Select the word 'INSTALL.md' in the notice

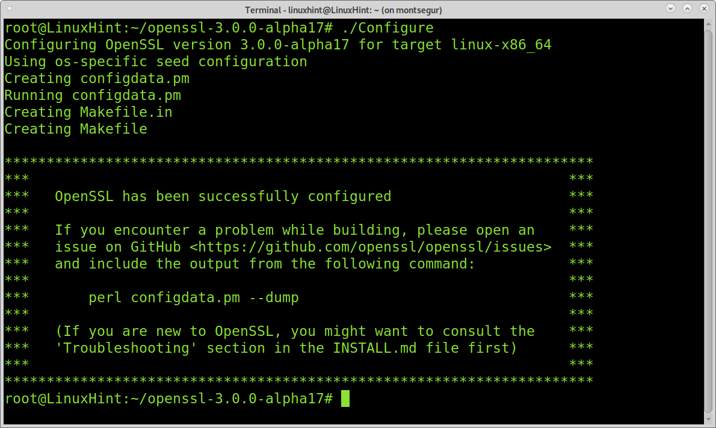click(x=387, y=347)
